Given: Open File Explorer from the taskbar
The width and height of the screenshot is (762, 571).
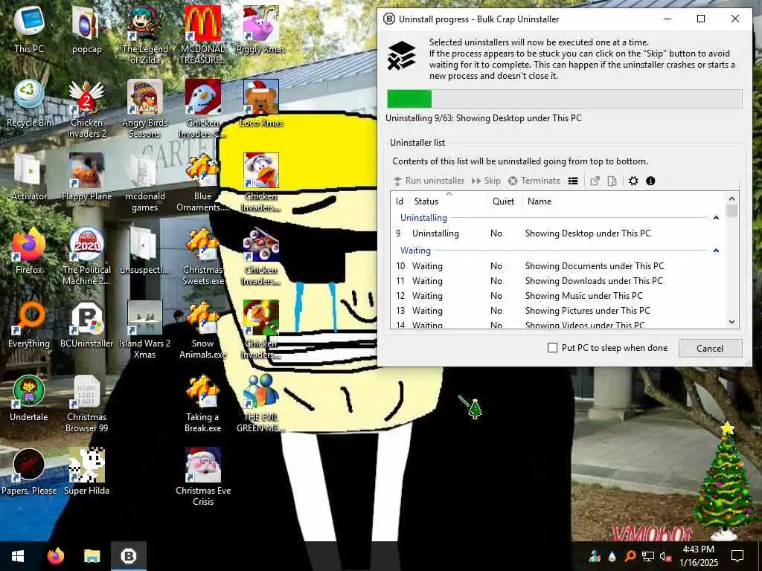Looking at the screenshot, I should click(92, 556).
